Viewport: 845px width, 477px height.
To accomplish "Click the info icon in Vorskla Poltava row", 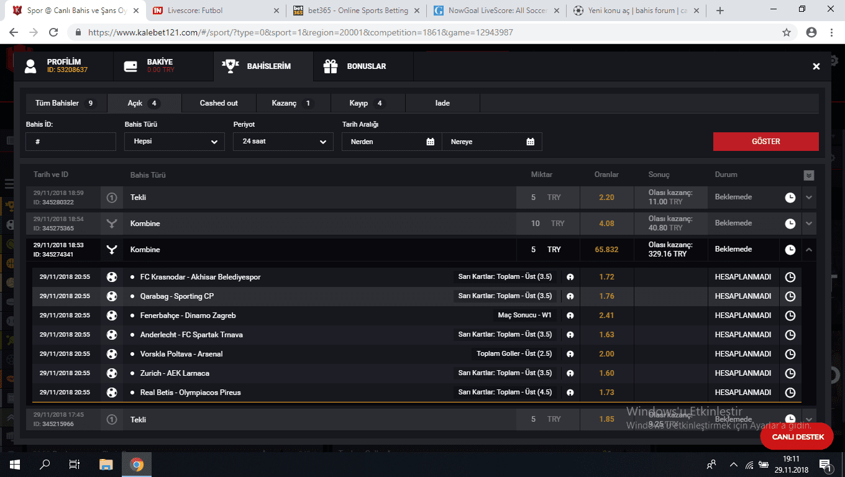I will 570,354.
